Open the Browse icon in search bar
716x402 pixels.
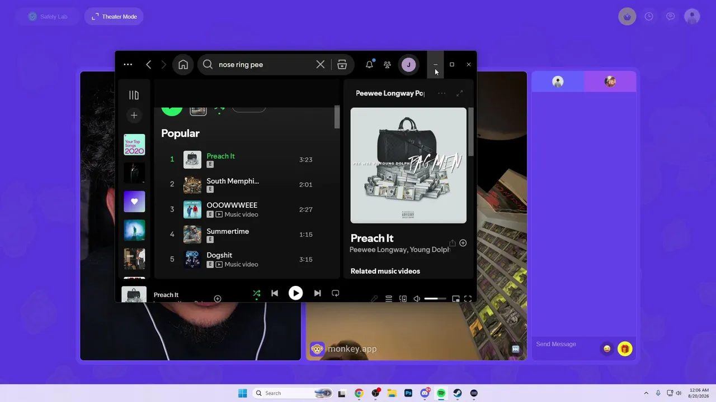pyautogui.click(x=342, y=65)
